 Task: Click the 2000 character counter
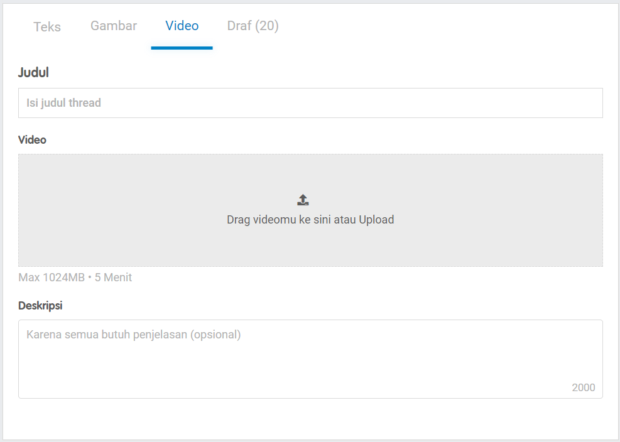point(584,387)
